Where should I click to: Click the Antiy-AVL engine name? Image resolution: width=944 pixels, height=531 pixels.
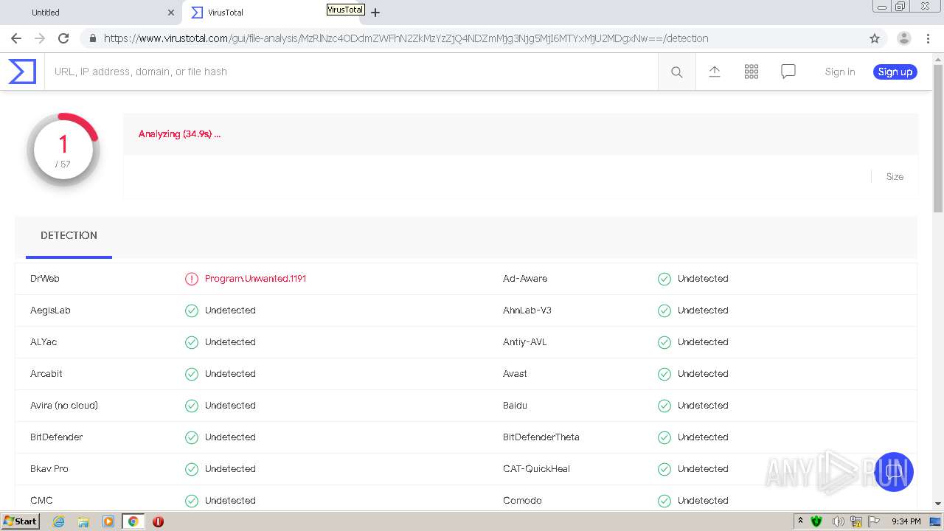point(525,342)
